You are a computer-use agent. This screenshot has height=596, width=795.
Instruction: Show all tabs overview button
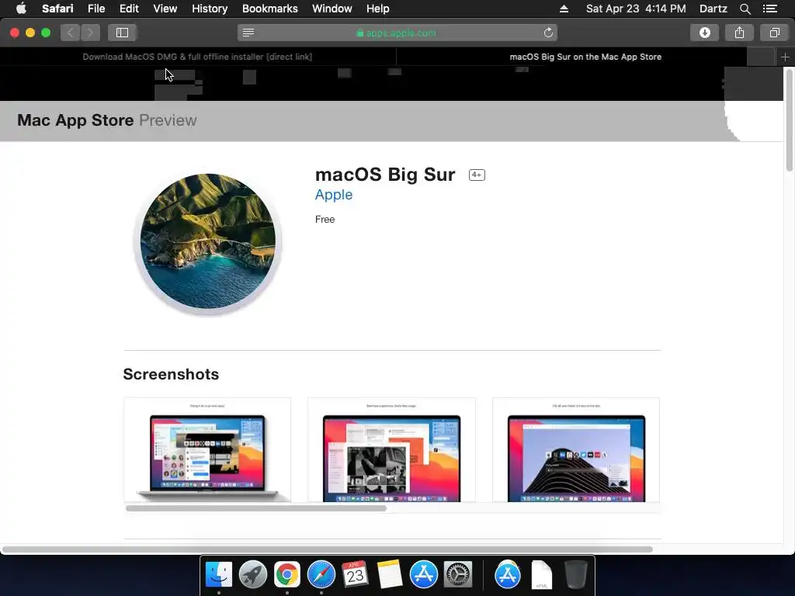(774, 33)
